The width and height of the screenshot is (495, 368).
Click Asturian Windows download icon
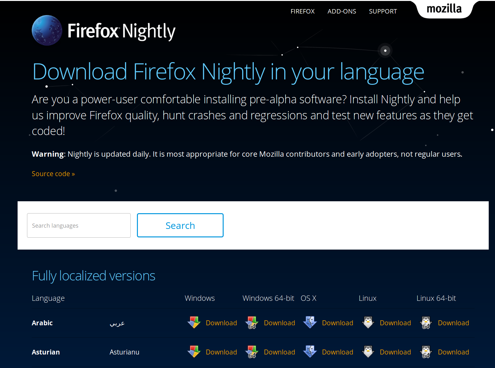(194, 352)
